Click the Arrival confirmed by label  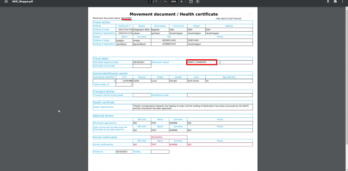coord(104,145)
